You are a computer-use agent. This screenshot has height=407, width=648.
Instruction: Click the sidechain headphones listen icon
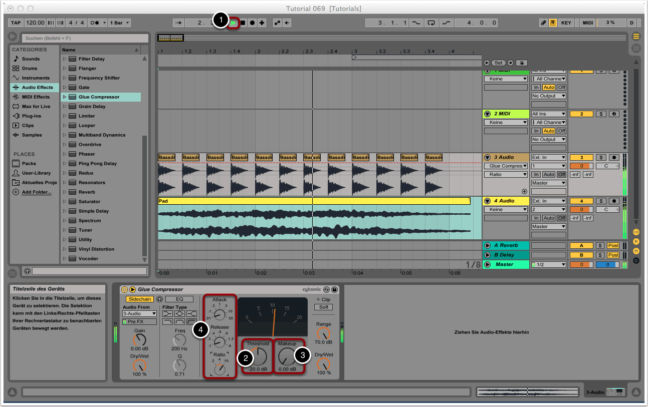click(159, 299)
